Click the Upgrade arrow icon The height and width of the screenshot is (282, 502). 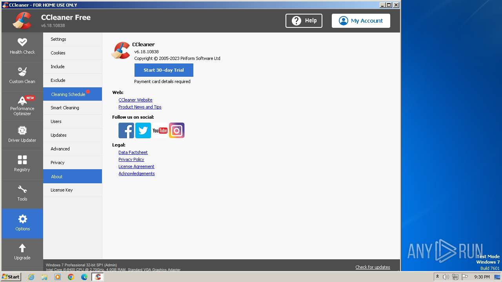click(x=22, y=248)
